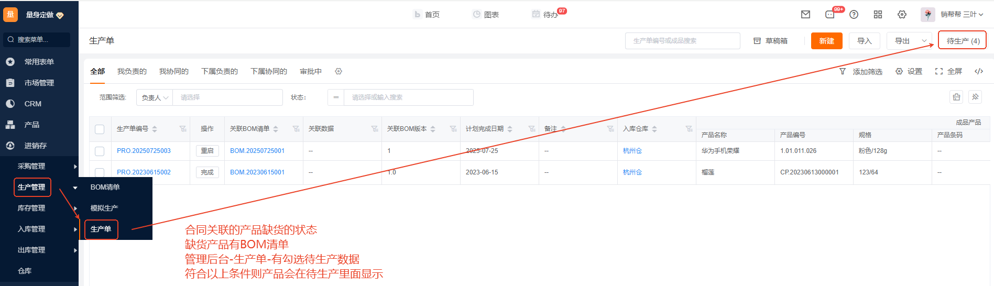994x286 pixels.
Task: Click the 请选择 owner filter input
Action: pyautogui.click(x=228, y=97)
